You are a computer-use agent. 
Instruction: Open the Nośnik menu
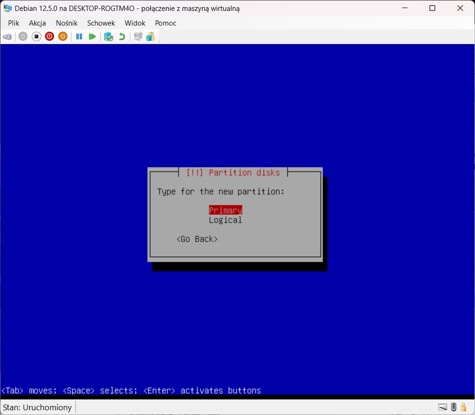pos(67,23)
